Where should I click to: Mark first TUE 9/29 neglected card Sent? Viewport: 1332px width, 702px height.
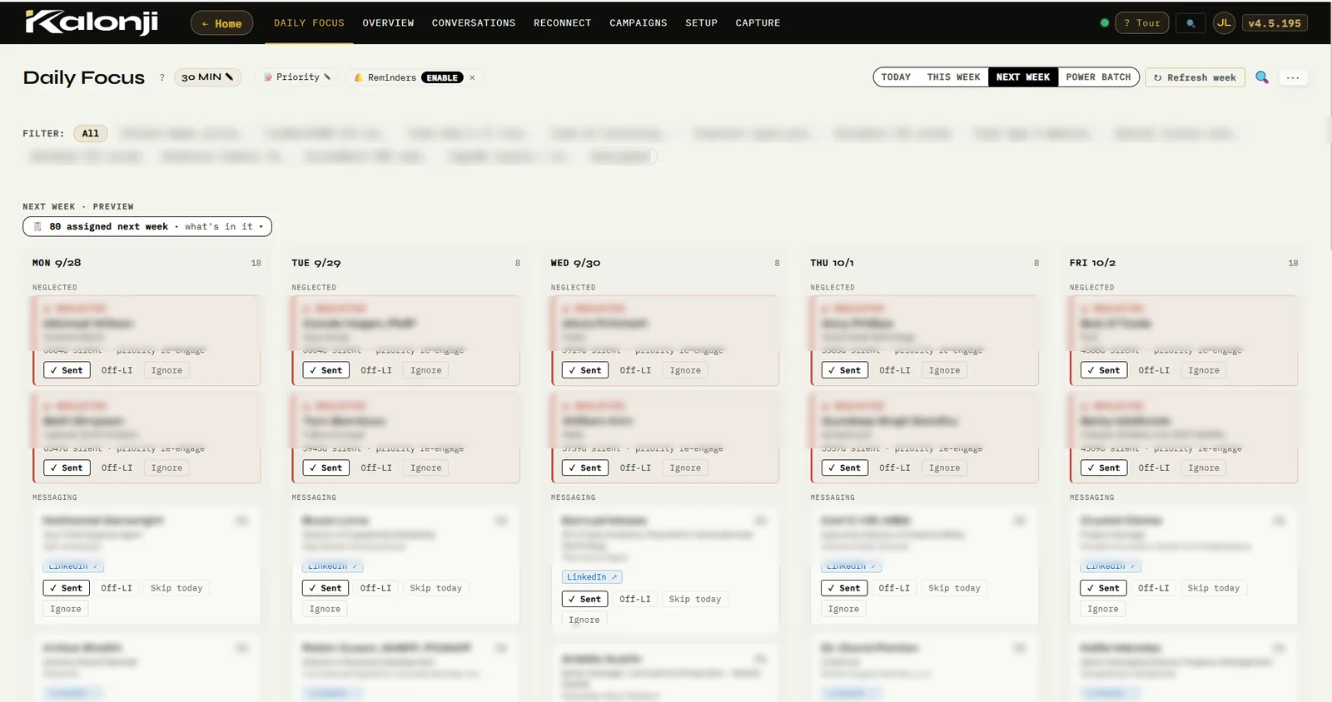point(326,370)
